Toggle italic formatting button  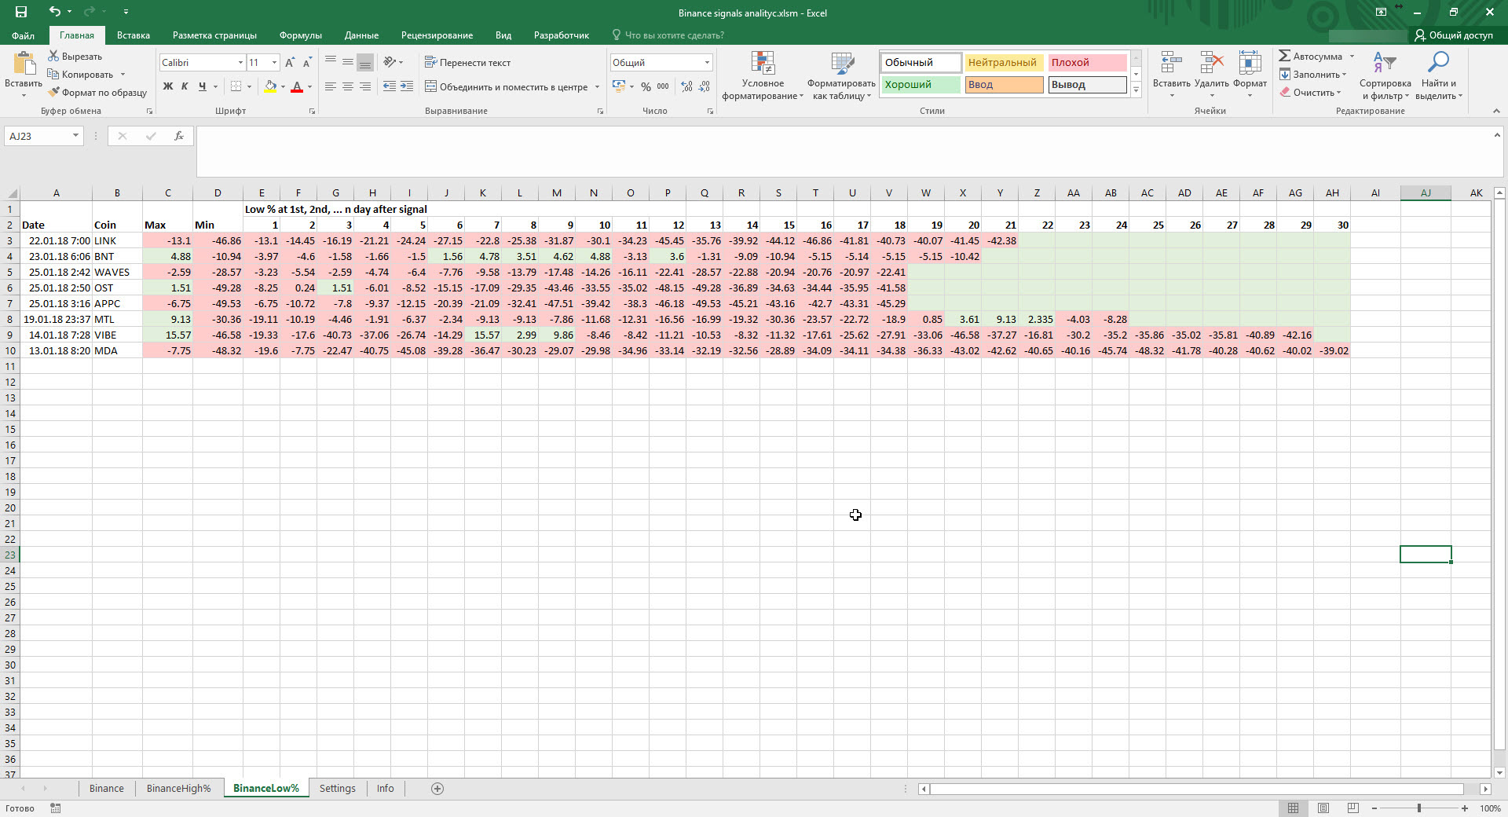coord(185,86)
